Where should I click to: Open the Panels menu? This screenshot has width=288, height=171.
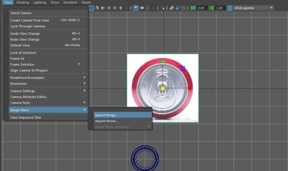click(86, 2)
